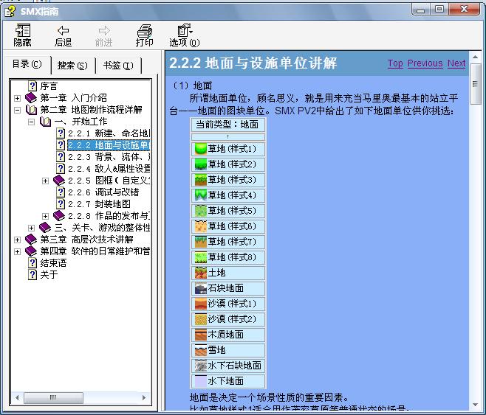
Task: Select the 石块地面 stone ground tile icon
Action: (x=201, y=288)
